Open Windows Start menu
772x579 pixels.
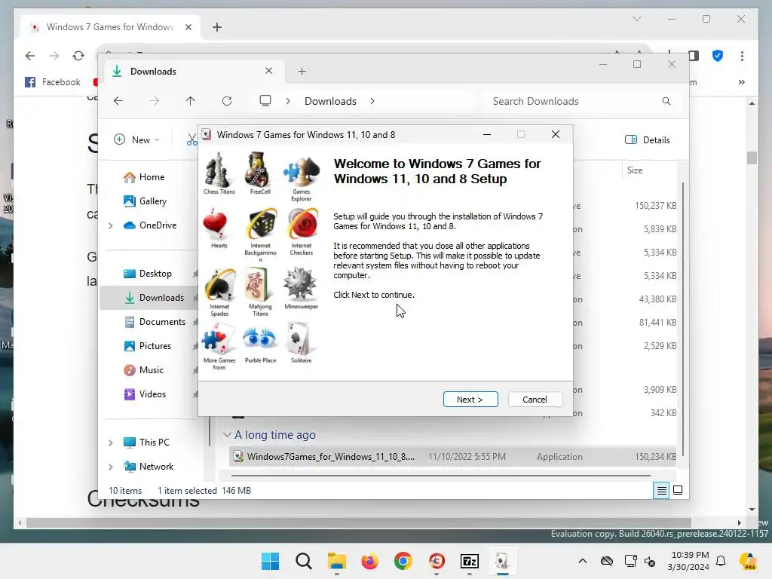[270, 561]
